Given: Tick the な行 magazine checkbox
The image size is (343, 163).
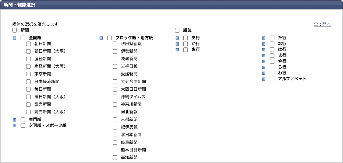Looking at the screenshot, I should pos(272,44).
